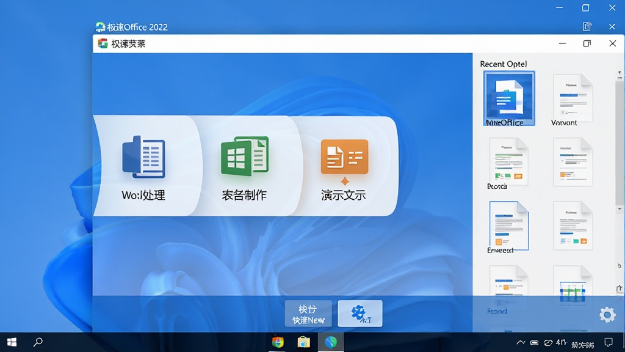625x352 pixels.
Task: Open the green spreadsheet creation tile
Action: (x=245, y=156)
